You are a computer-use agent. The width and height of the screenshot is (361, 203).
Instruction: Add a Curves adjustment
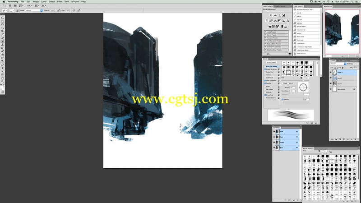pyautogui.click(x=279, y=15)
